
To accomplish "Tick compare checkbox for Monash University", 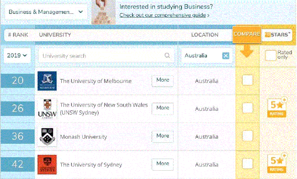I will coord(247,136).
